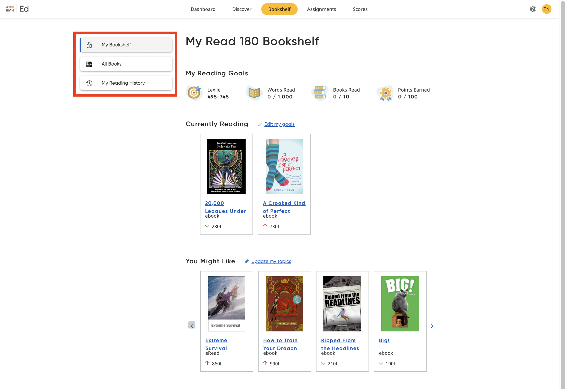Screen dimensions: 565x389
Task: Open My Reading History clock icon
Action: [89, 83]
